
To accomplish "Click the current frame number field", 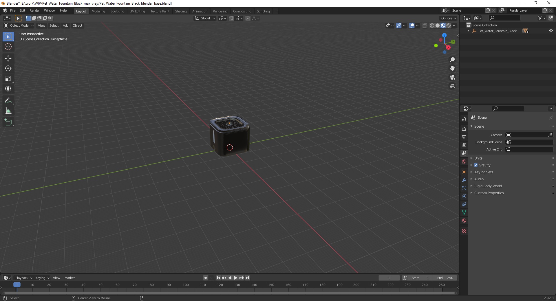I will click(389, 278).
